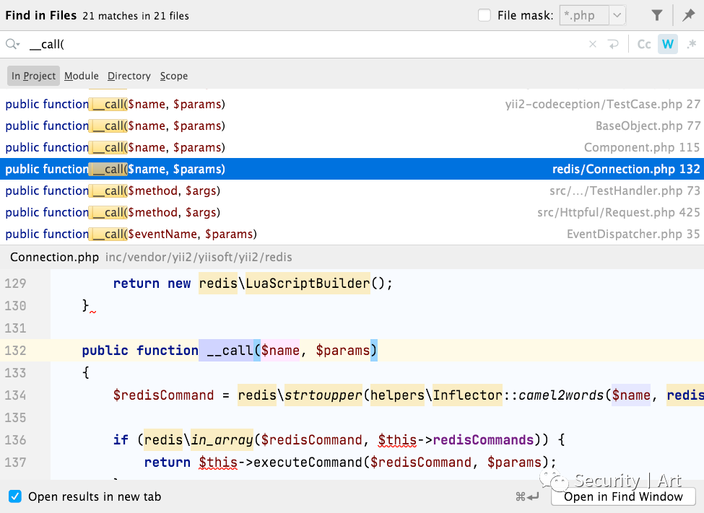The width and height of the screenshot is (704, 513).
Task: Pin the Find in Files window
Action: (688, 15)
